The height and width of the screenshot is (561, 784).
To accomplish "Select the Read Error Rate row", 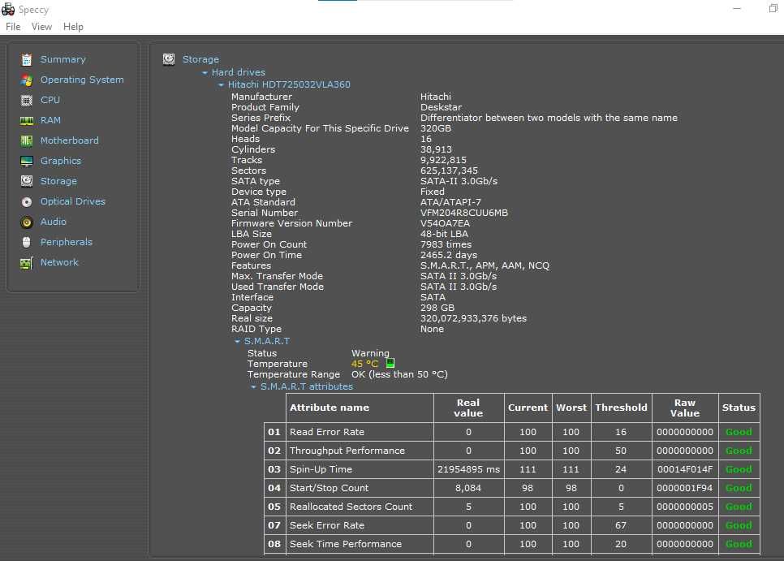I will 512,432.
